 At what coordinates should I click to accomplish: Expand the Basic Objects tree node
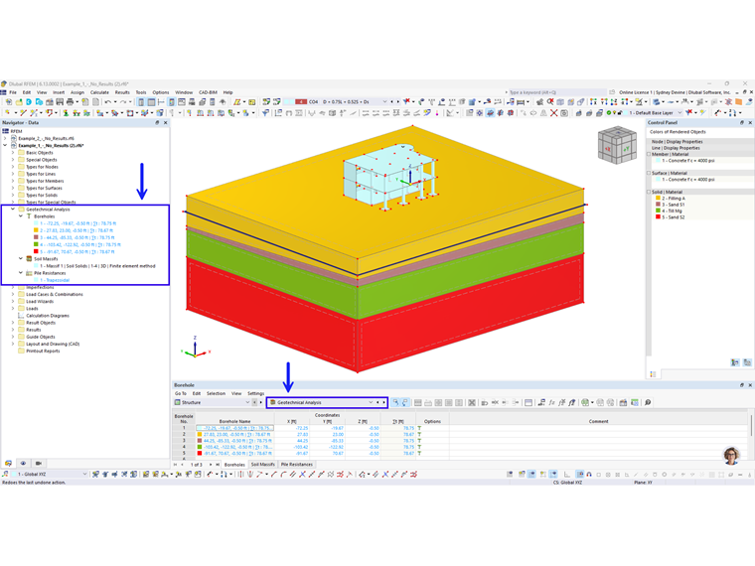coord(13,153)
